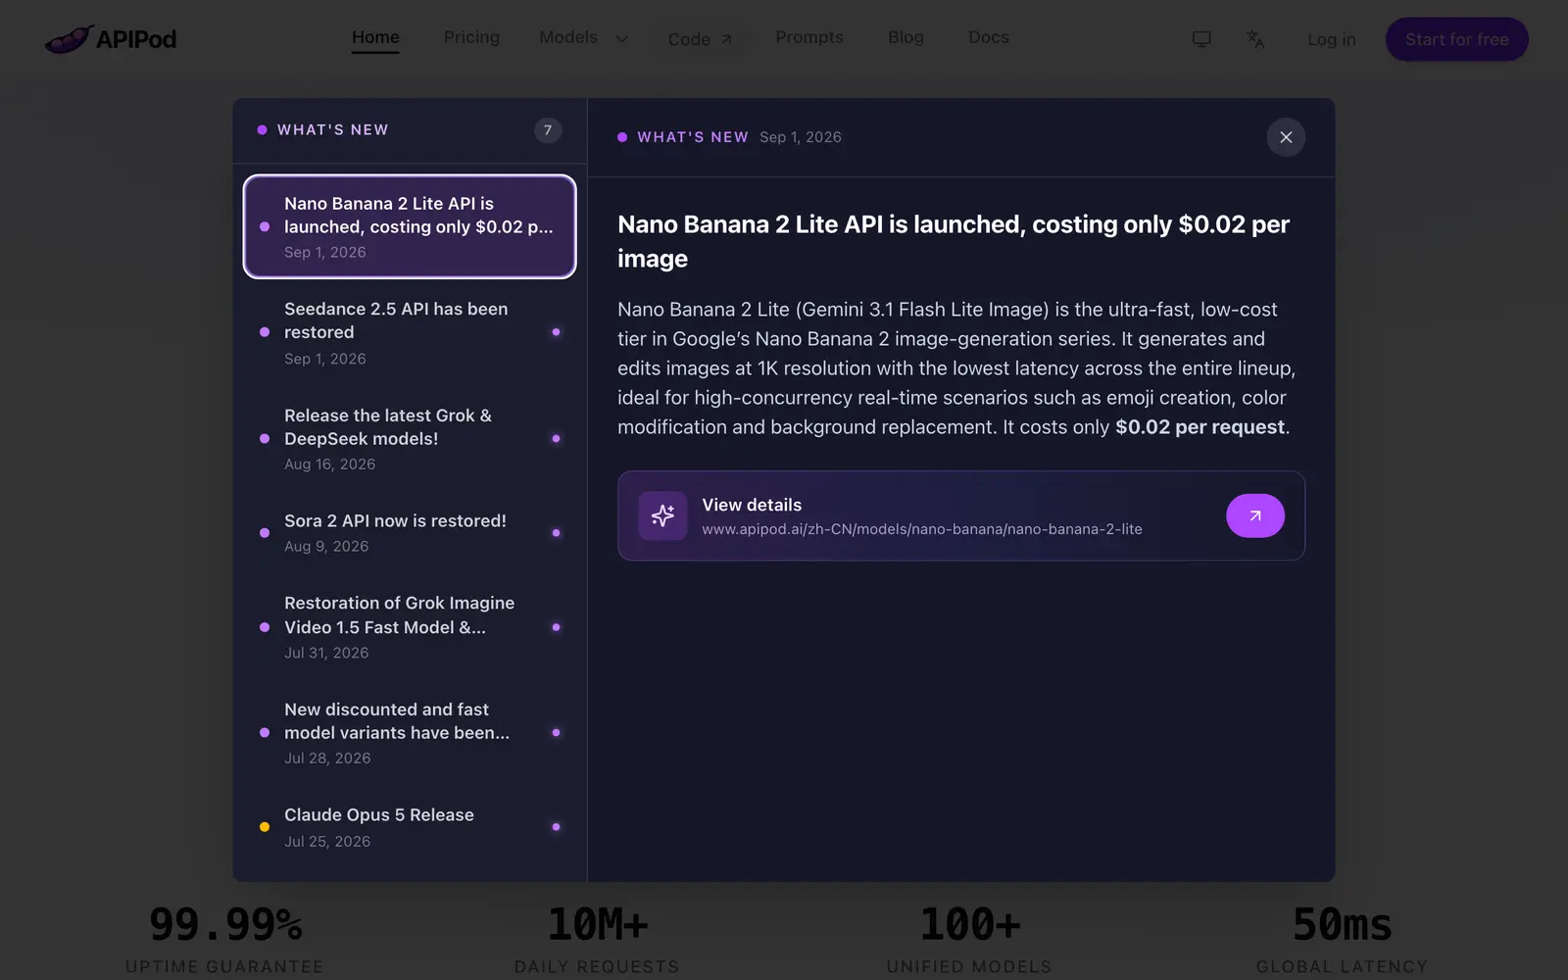Screen dimensions: 1568x980
Task: Click the View details title
Action: click(x=752, y=505)
